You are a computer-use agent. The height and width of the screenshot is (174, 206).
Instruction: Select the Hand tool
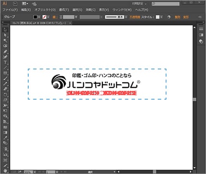[x=5, y=171]
